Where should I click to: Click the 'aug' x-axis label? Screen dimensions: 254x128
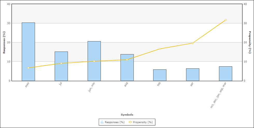126,84
